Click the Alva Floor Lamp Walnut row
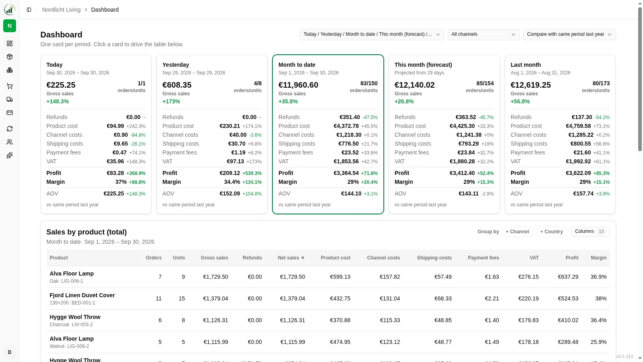This screenshot has width=643, height=362. [x=328, y=342]
